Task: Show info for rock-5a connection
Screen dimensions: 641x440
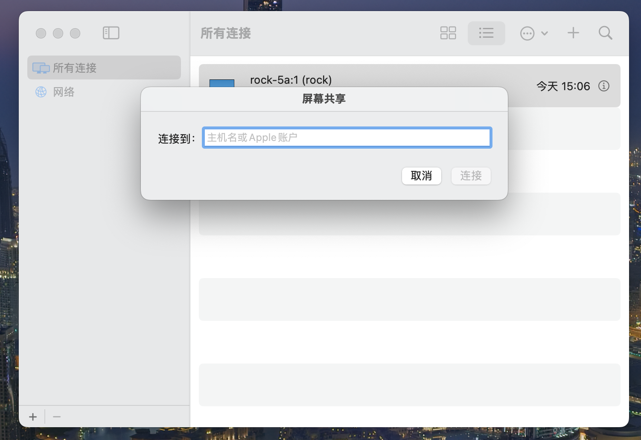Action: [603, 86]
